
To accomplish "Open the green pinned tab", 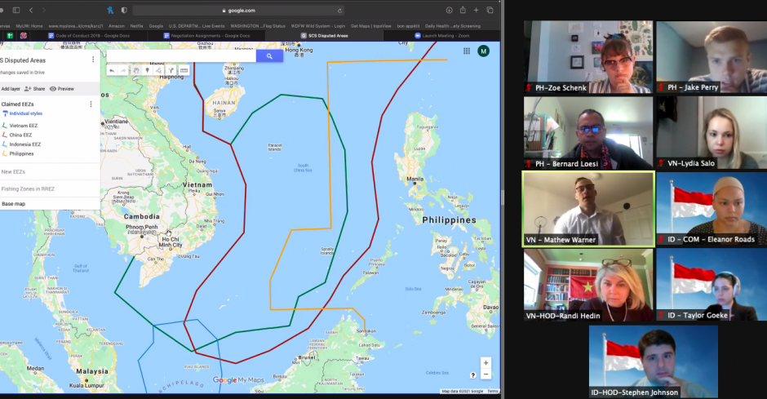I will [x=10, y=36].
